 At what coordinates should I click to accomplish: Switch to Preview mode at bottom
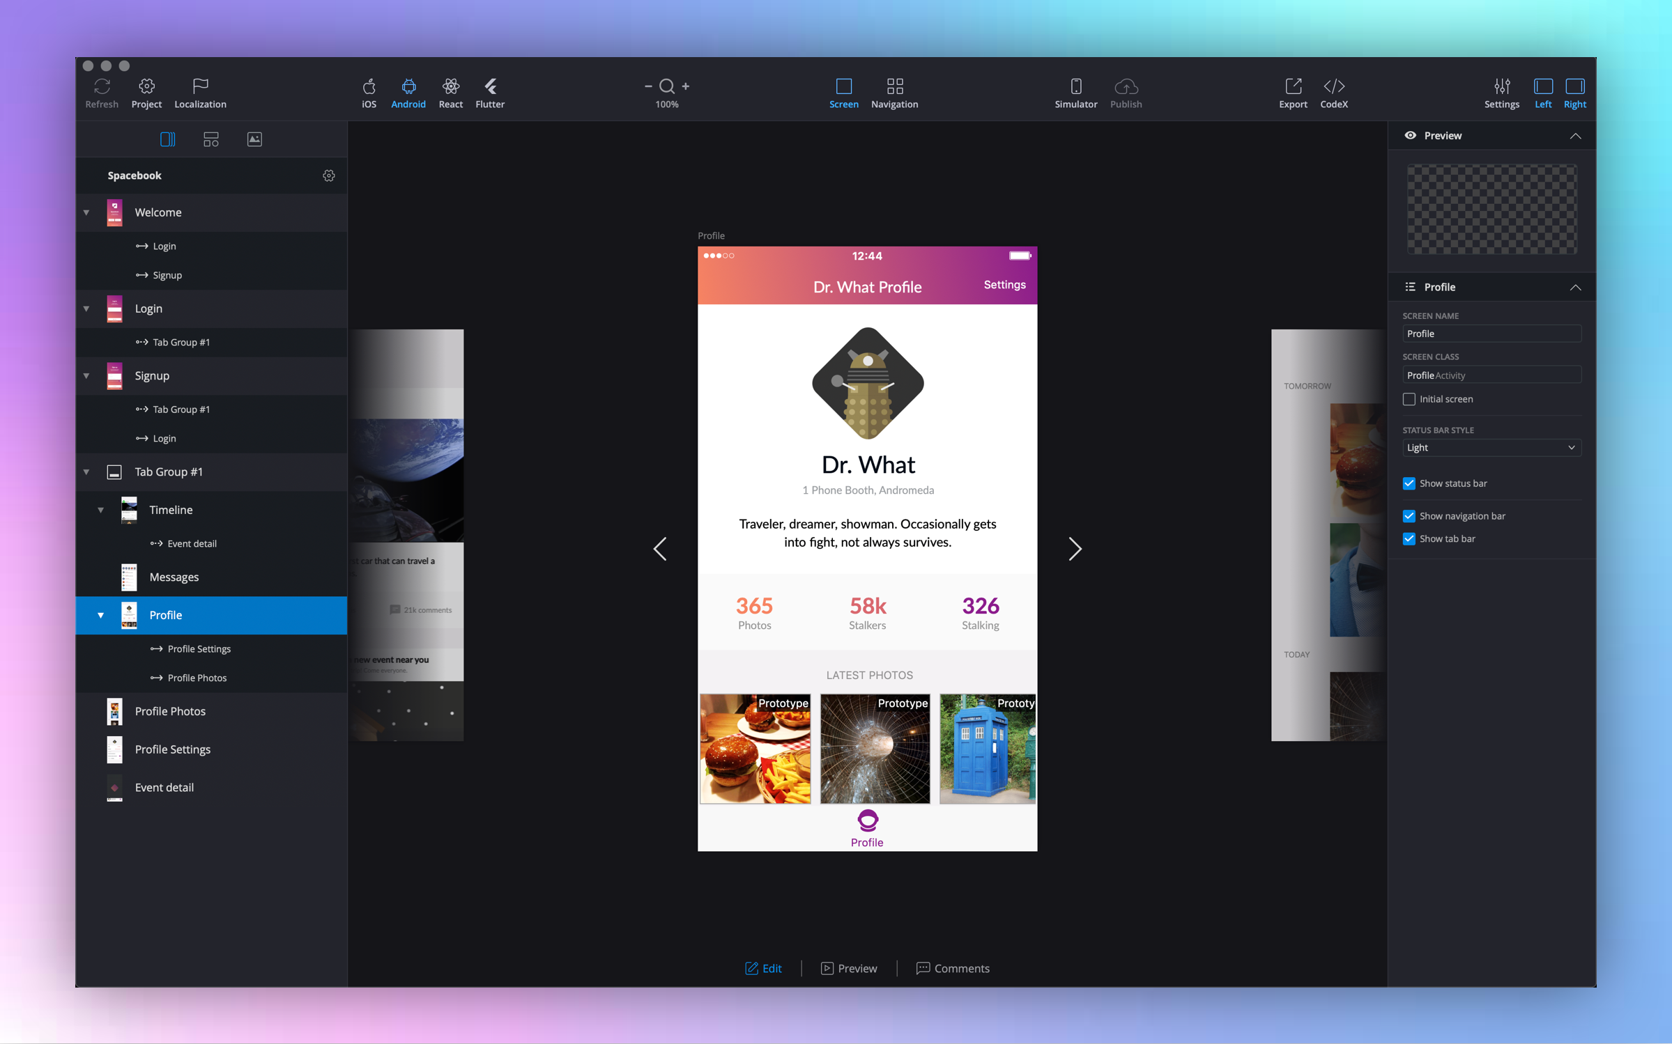(x=848, y=968)
